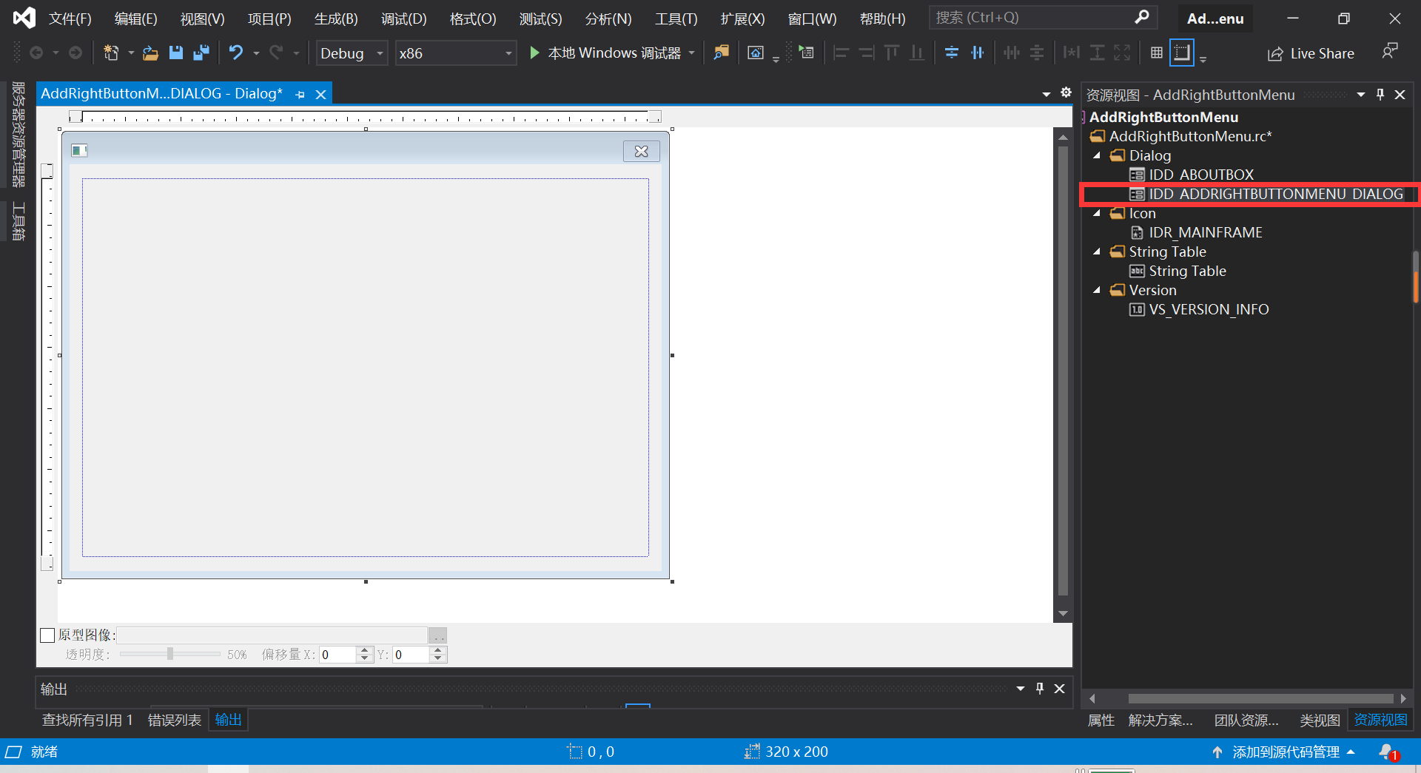Switch to the 错误列表 tab
This screenshot has width=1421, height=773.
175,720
